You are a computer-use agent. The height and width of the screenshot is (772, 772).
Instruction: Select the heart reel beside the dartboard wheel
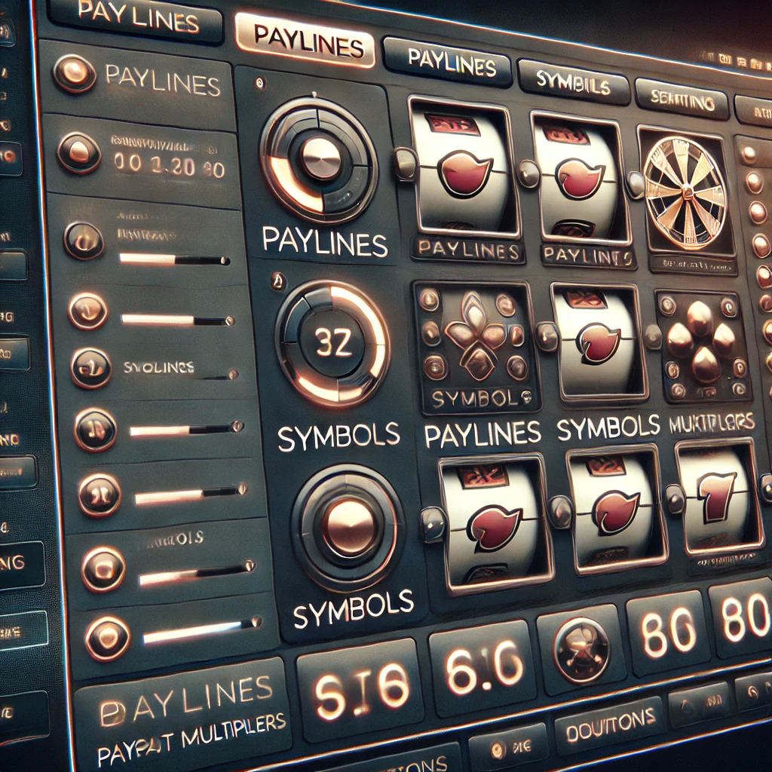coord(577,177)
